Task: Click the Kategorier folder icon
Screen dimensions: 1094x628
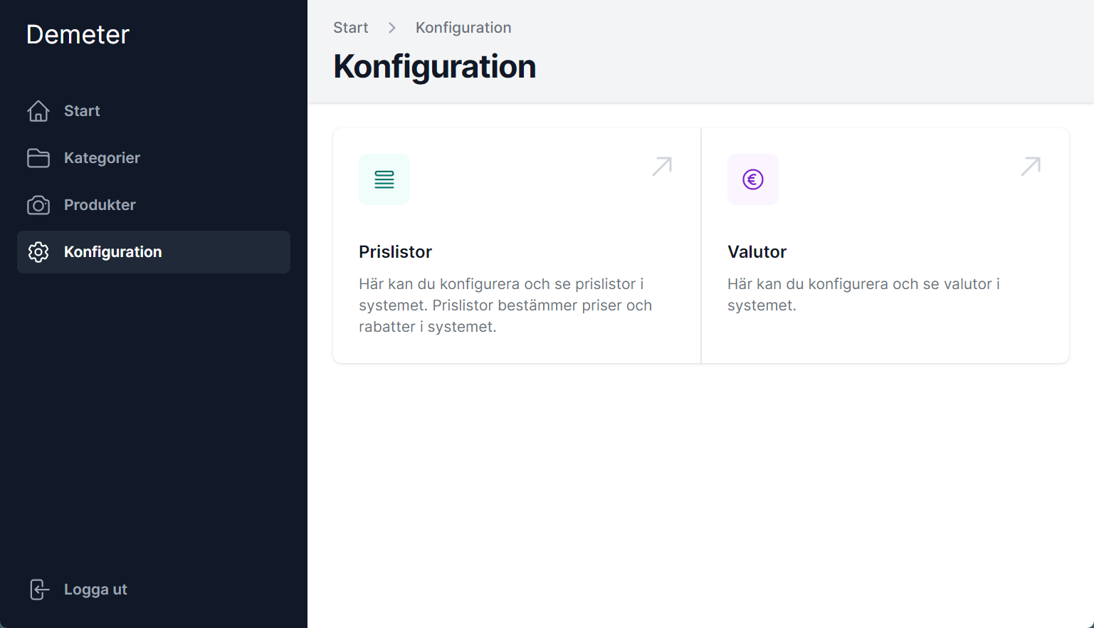Action: point(38,158)
